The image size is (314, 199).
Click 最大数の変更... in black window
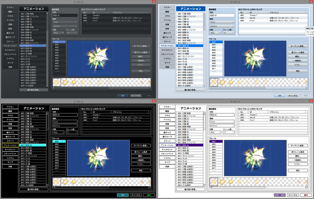click(x=34, y=190)
